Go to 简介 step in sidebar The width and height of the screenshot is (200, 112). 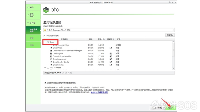click(x=33, y=7)
